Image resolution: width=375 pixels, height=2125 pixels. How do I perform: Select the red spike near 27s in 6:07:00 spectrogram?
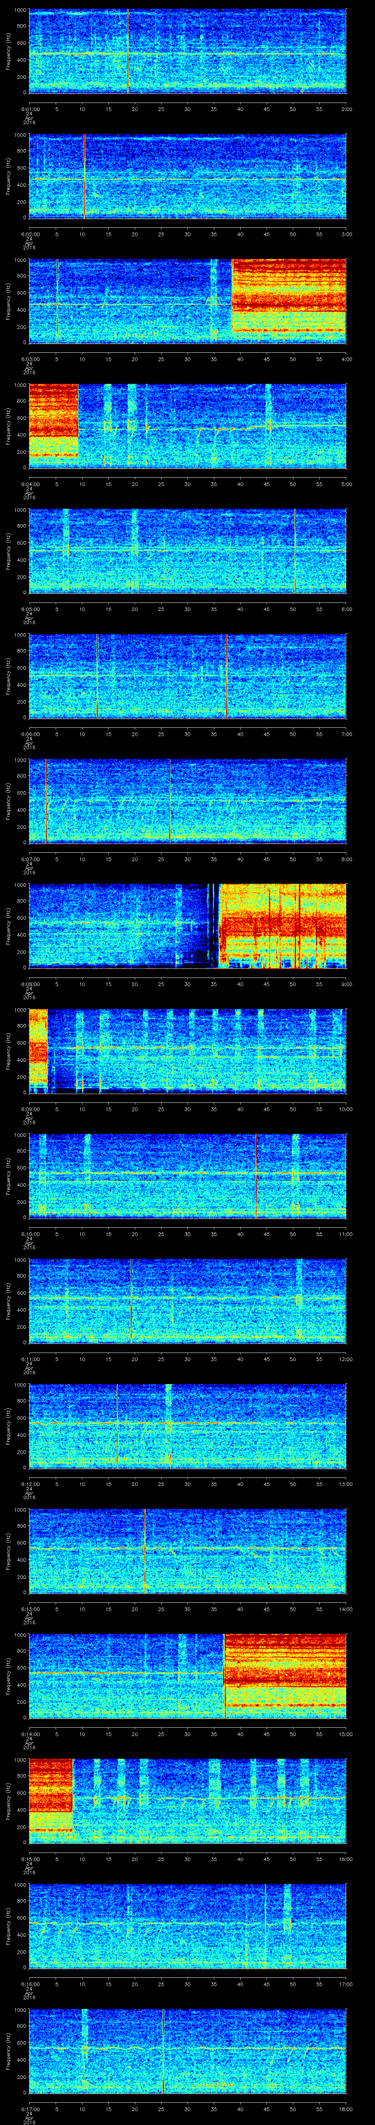[x=170, y=801]
